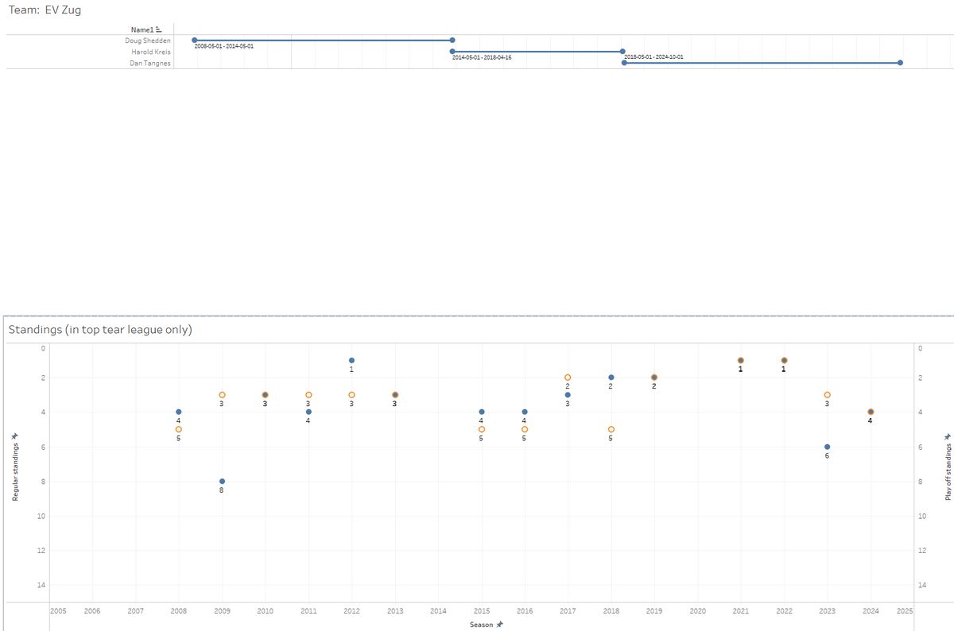Select the blue 2018 regular standing mark at 2
Viewport: 954px width, 631px height.
click(611, 377)
